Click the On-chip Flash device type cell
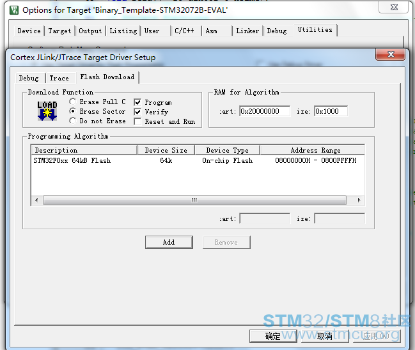Image resolution: width=415 pixels, height=350 pixels. (x=228, y=160)
